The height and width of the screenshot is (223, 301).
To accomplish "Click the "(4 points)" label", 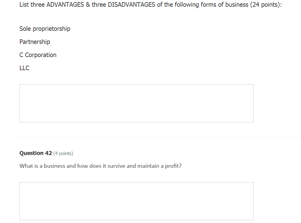I will coord(63,153).
